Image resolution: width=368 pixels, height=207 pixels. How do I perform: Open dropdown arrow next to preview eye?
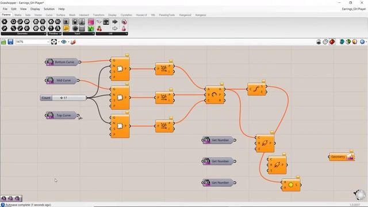tap(68, 42)
